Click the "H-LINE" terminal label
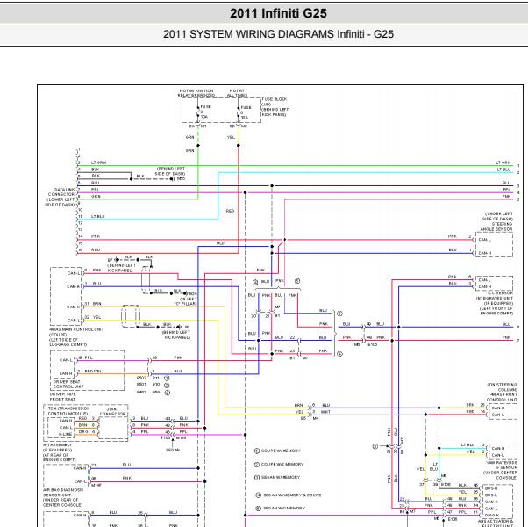This screenshot has width=528, height=527. [x=65, y=434]
